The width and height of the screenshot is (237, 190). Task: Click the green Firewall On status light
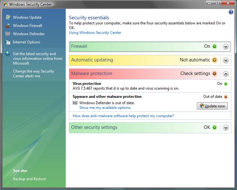pos(215,46)
